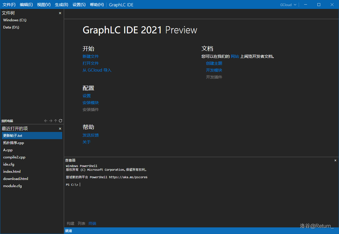Switch to the 列表 tab
This screenshot has height=234, width=339.
click(82, 223)
